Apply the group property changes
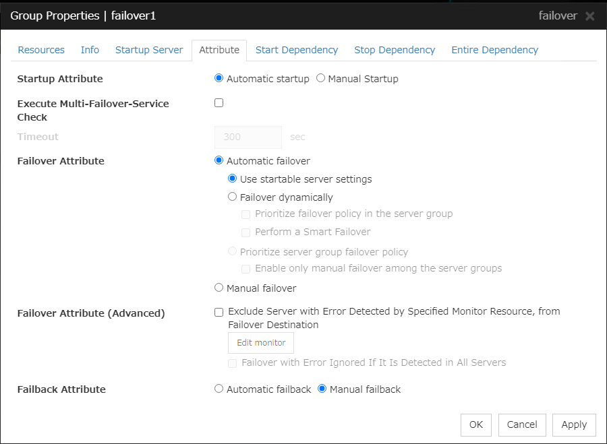This screenshot has width=607, height=444. [x=574, y=424]
